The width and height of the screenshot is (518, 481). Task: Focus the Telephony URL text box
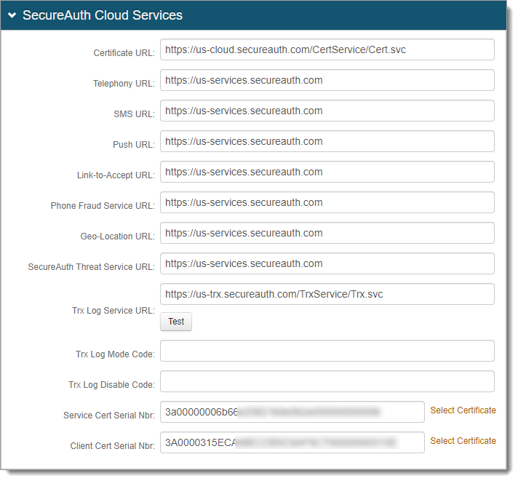click(x=327, y=81)
